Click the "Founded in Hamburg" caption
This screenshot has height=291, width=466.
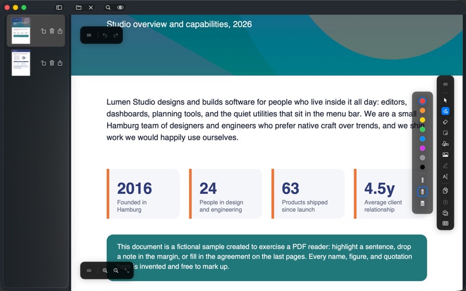pyautogui.click(x=132, y=206)
